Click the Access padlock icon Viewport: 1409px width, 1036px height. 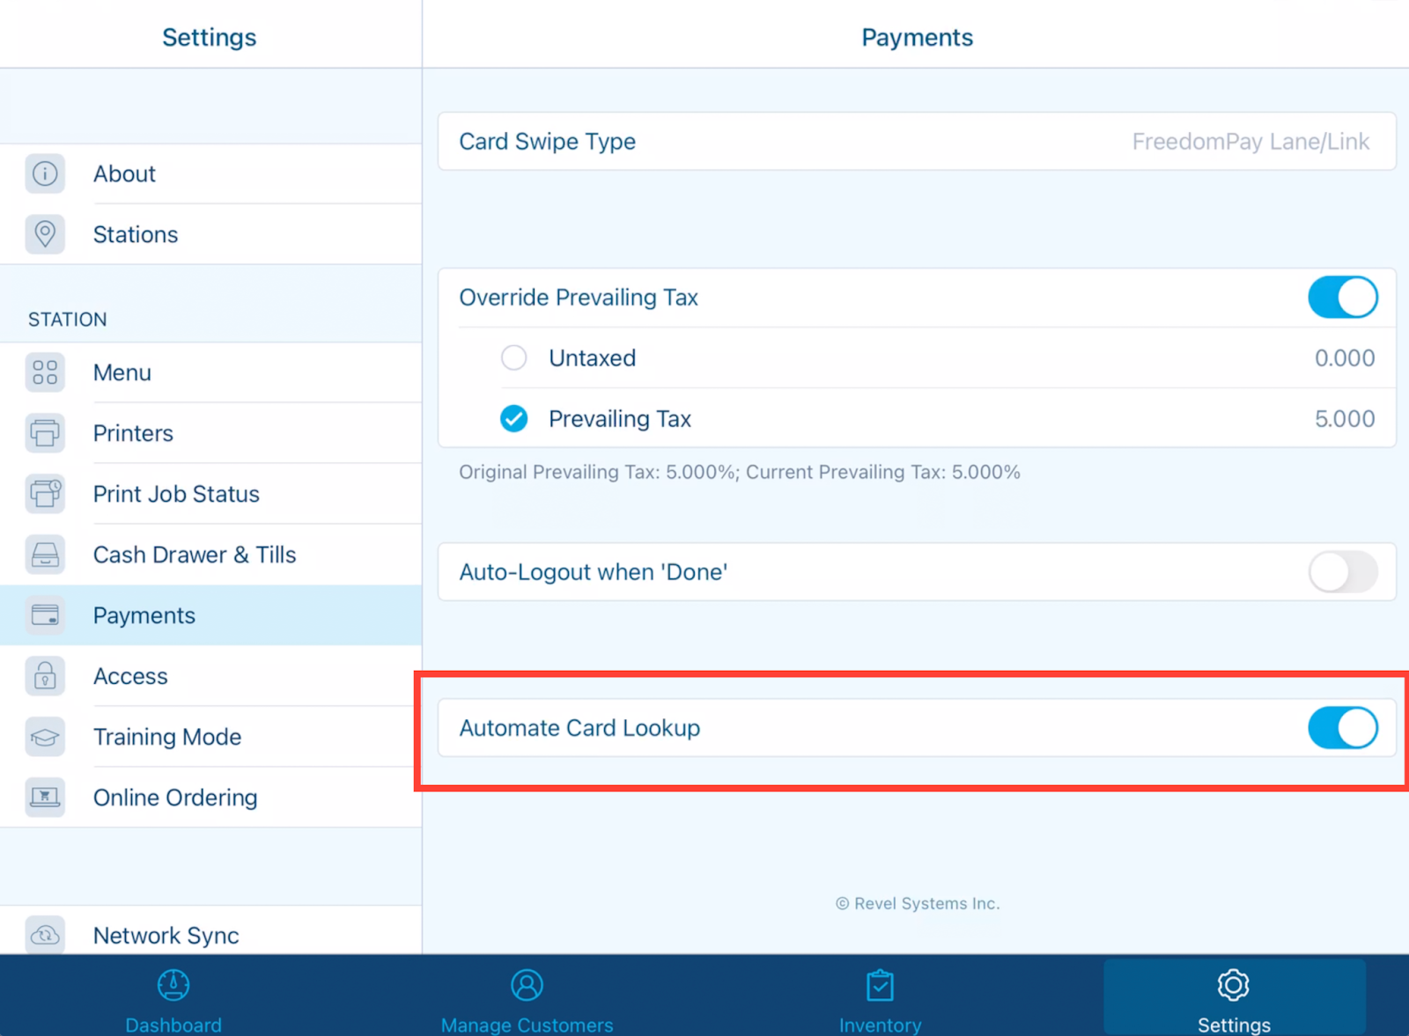pos(45,676)
